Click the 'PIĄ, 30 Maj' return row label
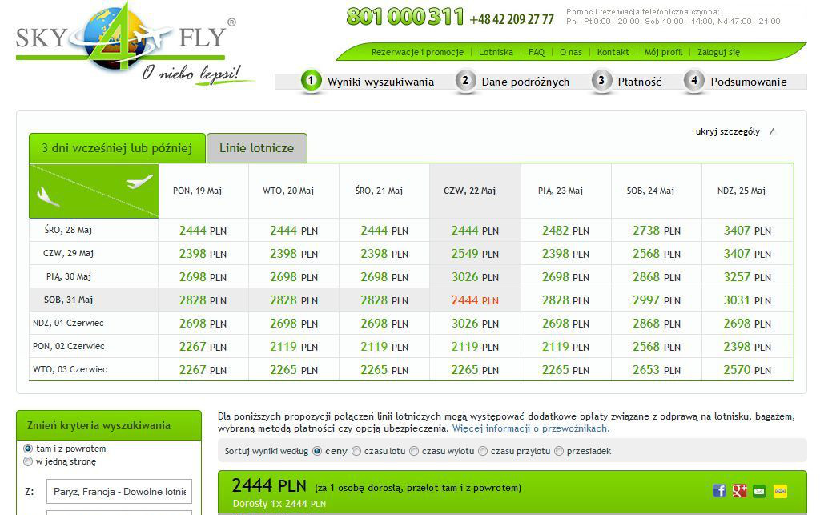Image resolution: width=824 pixels, height=515 pixels. [x=68, y=276]
